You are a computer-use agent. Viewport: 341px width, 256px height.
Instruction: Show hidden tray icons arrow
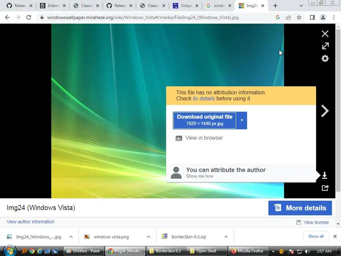[x=273, y=251]
